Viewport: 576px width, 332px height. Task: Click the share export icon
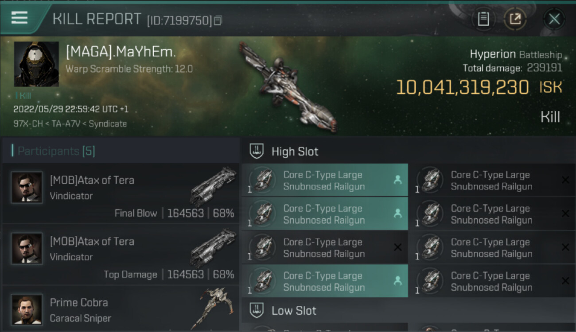tap(515, 19)
